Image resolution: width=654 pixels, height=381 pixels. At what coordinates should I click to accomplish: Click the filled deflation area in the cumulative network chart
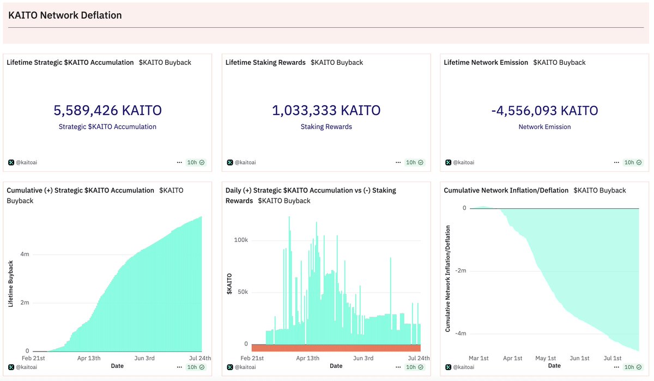coord(589,262)
